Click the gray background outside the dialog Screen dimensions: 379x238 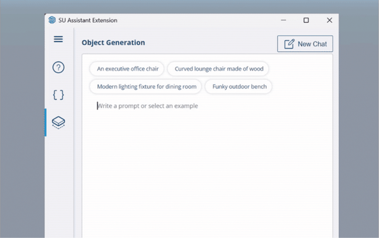[x=21, y=122]
